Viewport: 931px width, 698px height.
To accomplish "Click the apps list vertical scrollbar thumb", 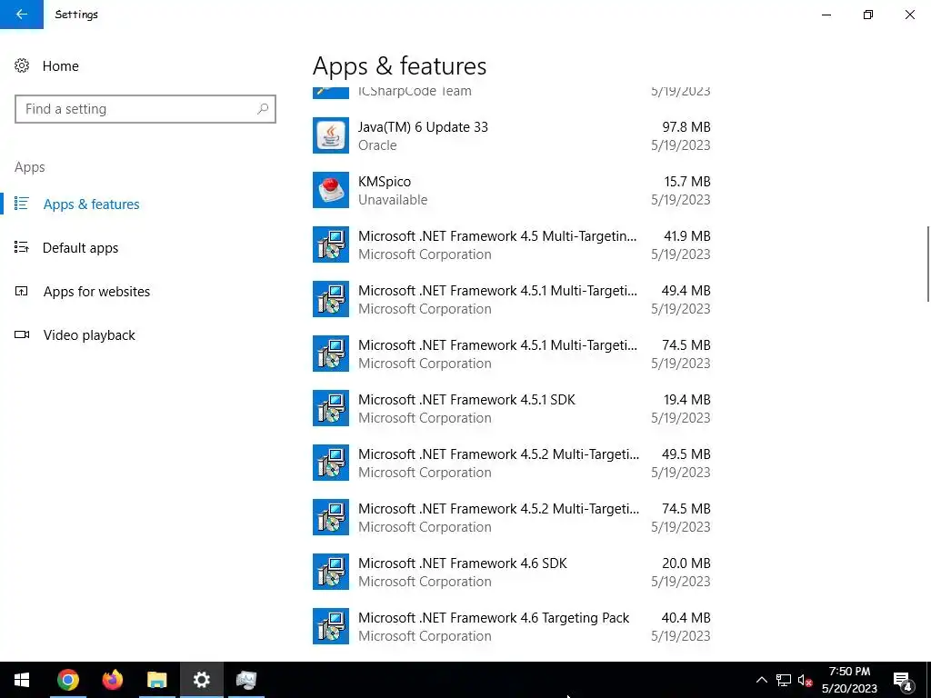I will (928, 264).
